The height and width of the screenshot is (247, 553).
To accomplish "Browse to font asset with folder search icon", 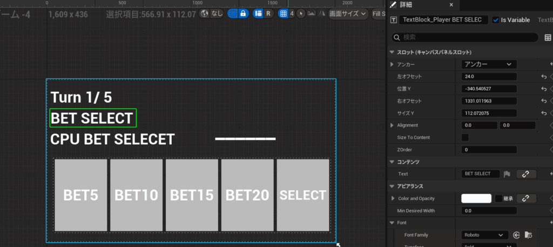I will point(528,235).
